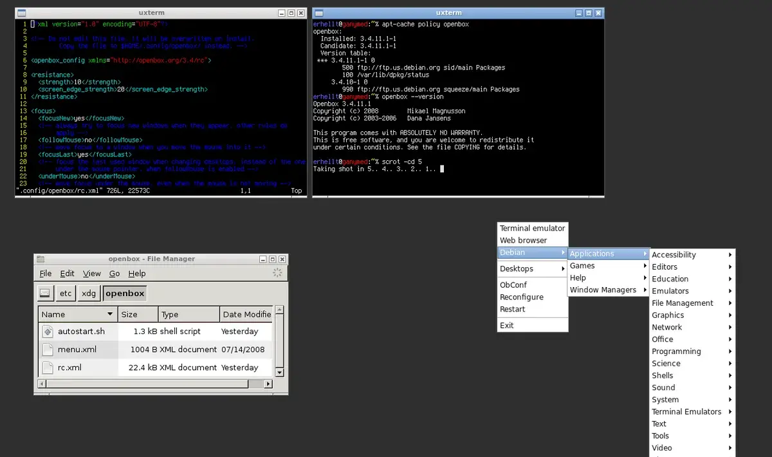Click the menu.xml document icon
The width and height of the screenshot is (772, 457).
pos(48,350)
